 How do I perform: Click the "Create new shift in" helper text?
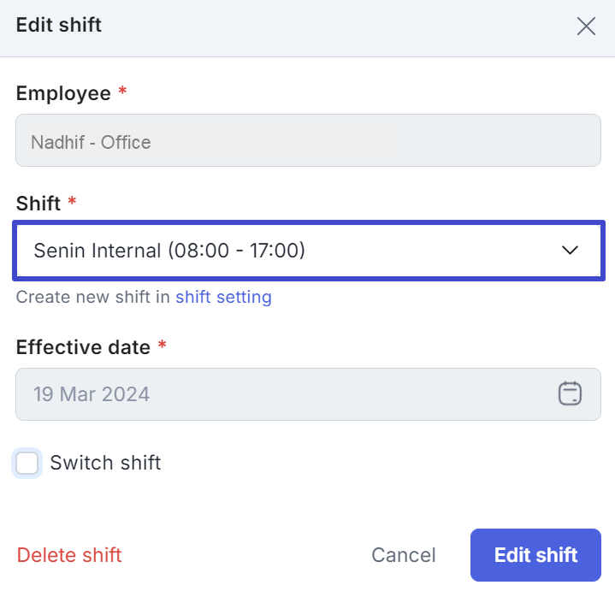point(94,298)
